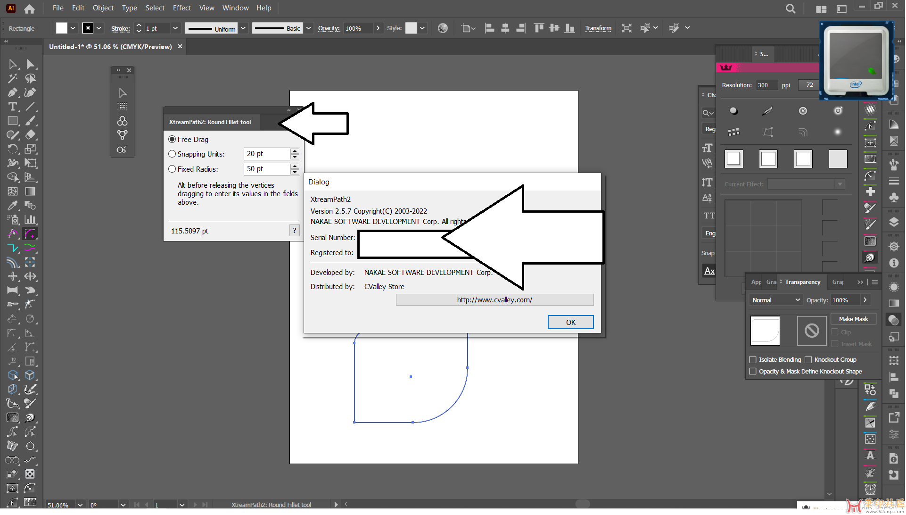Screen dimensions: 906x515
Task: Select the Column Graph tool
Action: [31, 220]
